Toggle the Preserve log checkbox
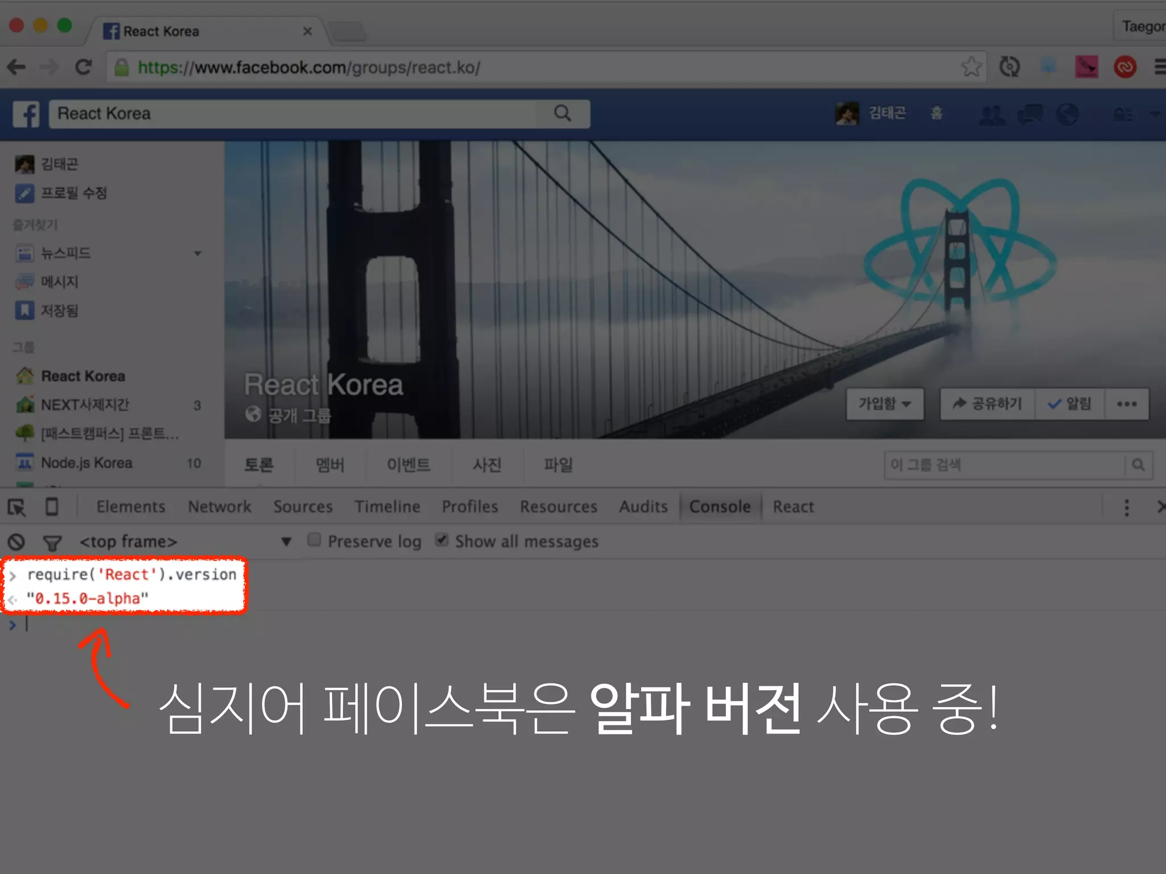The image size is (1166, 874). [x=314, y=539]
